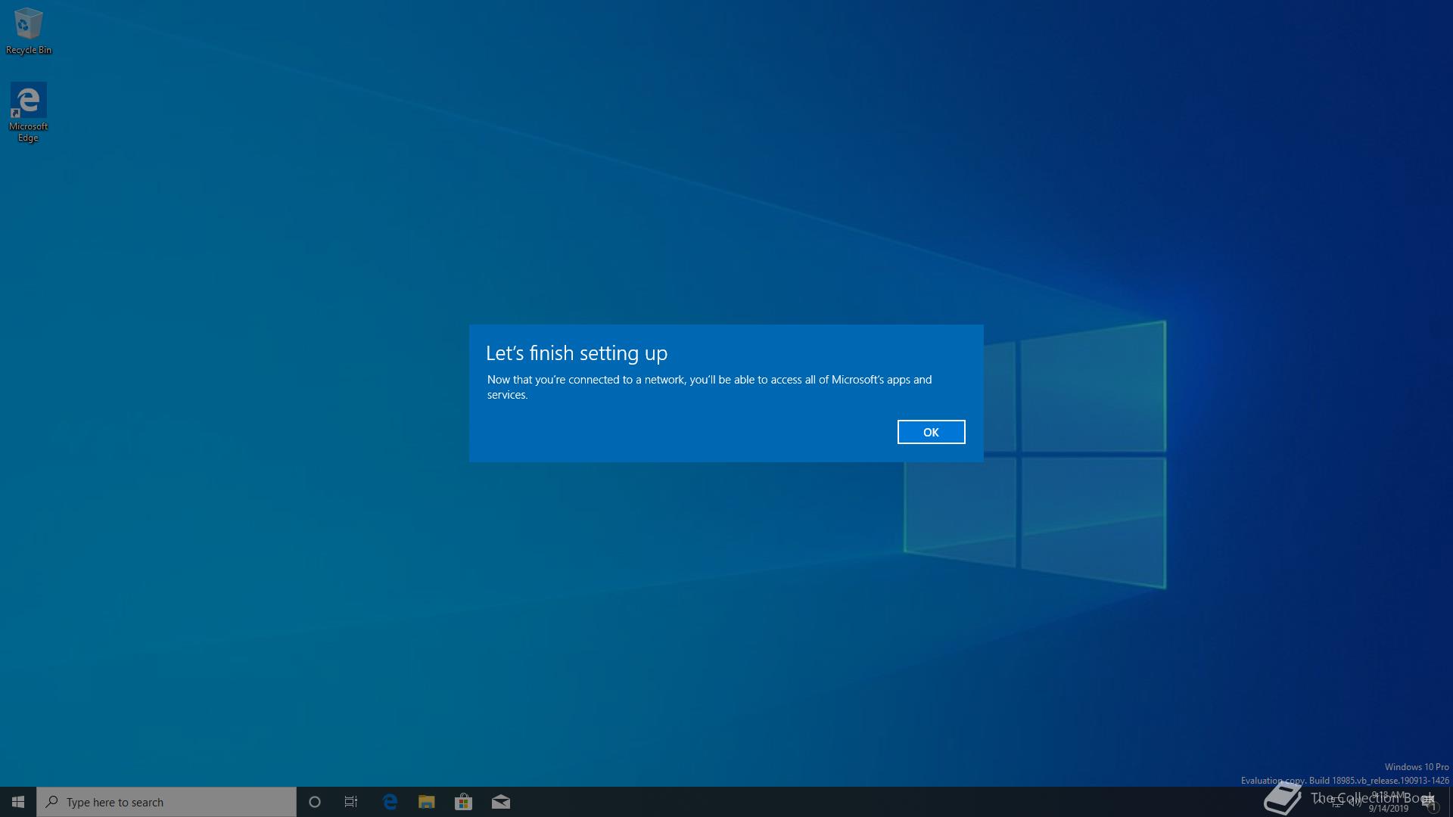
Task: Launch Edge from the taskbar
Action: click(x=390, y=802)
